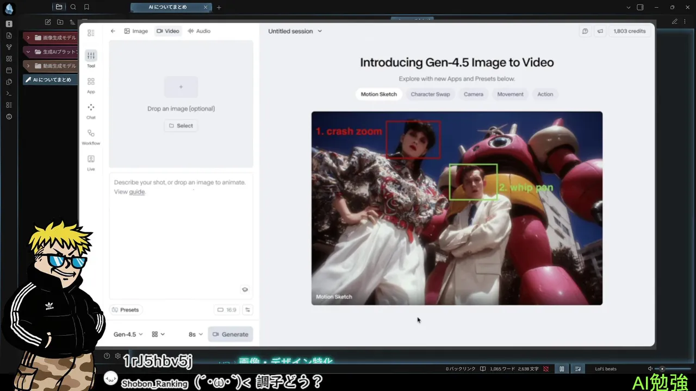Screen dimensions: 696x391
Task: Open the Presets button
Action: (x=126, y=310)
